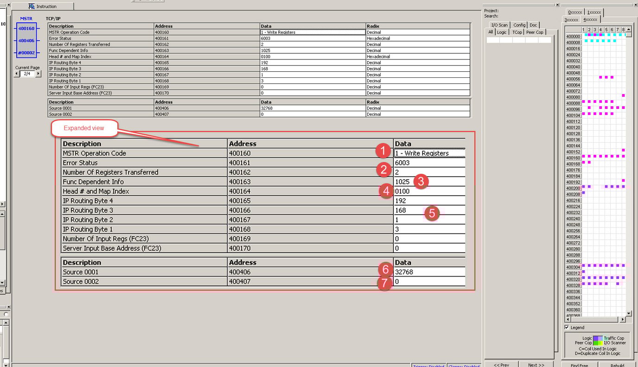Click the Current Page forward arrow
Screen dimensions: 638x367
coord(38,73)
